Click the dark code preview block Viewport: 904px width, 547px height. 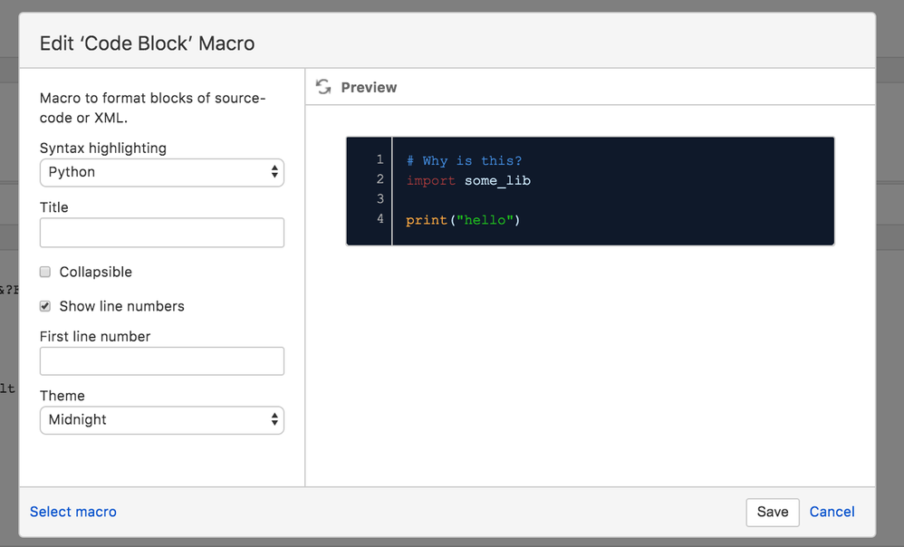click(x=589, y=190)
